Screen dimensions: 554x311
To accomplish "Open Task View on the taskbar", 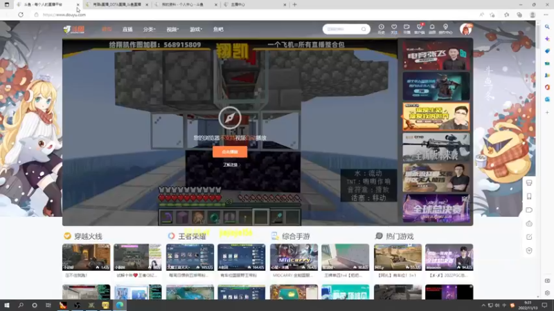I will tap(48, 305).
